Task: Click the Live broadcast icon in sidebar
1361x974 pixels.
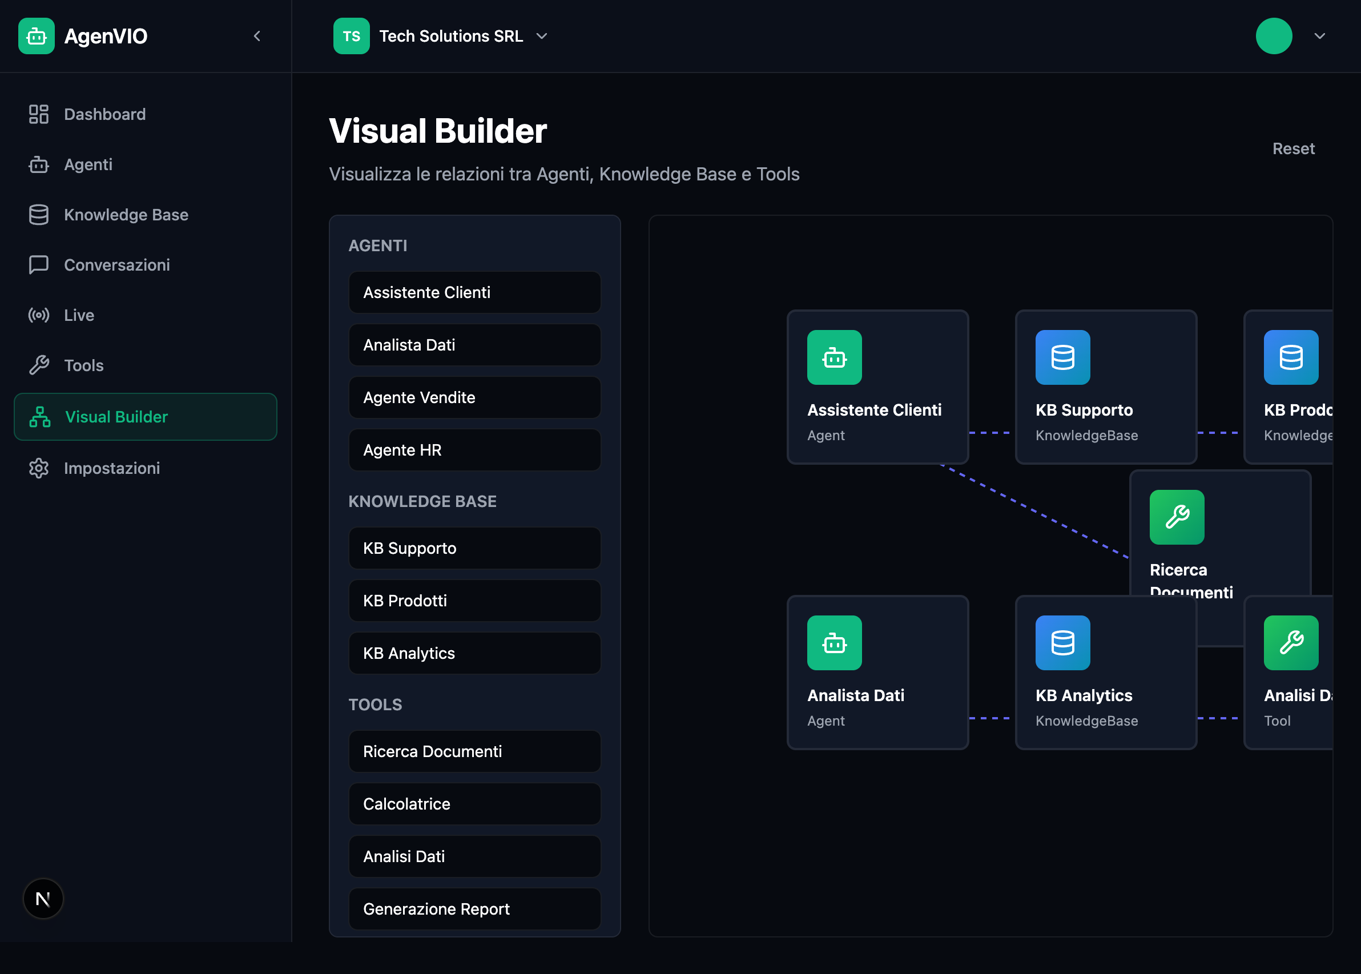Action: 38,315
